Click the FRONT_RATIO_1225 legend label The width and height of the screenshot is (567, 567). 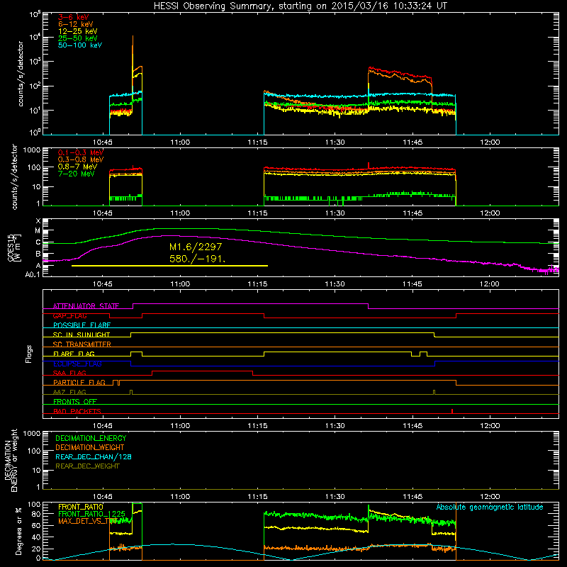point(91,514)
